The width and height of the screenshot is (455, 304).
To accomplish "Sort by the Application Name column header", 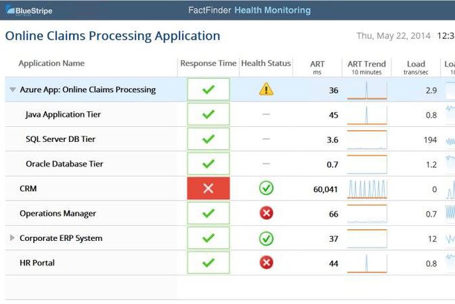I will coord(51,63).
